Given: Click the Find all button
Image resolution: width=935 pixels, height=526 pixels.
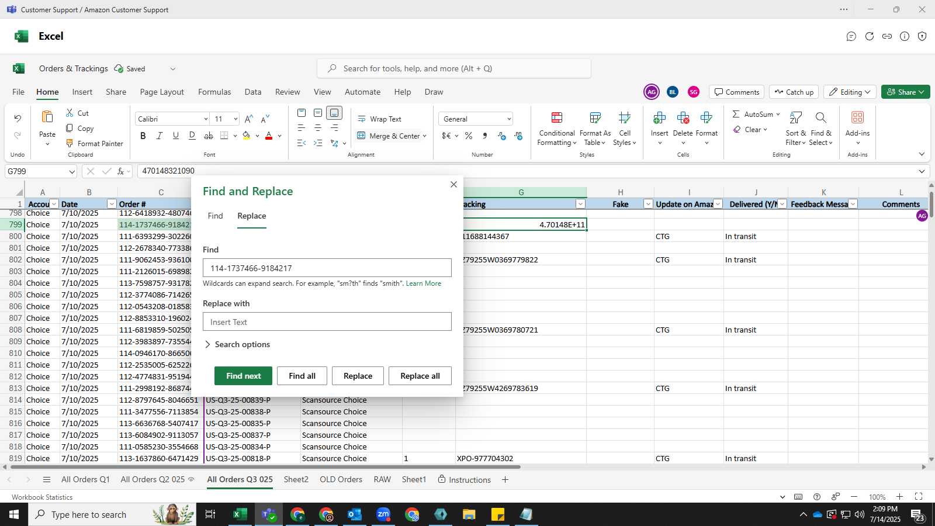Looking at the screenshot, I should pos(302,376).
